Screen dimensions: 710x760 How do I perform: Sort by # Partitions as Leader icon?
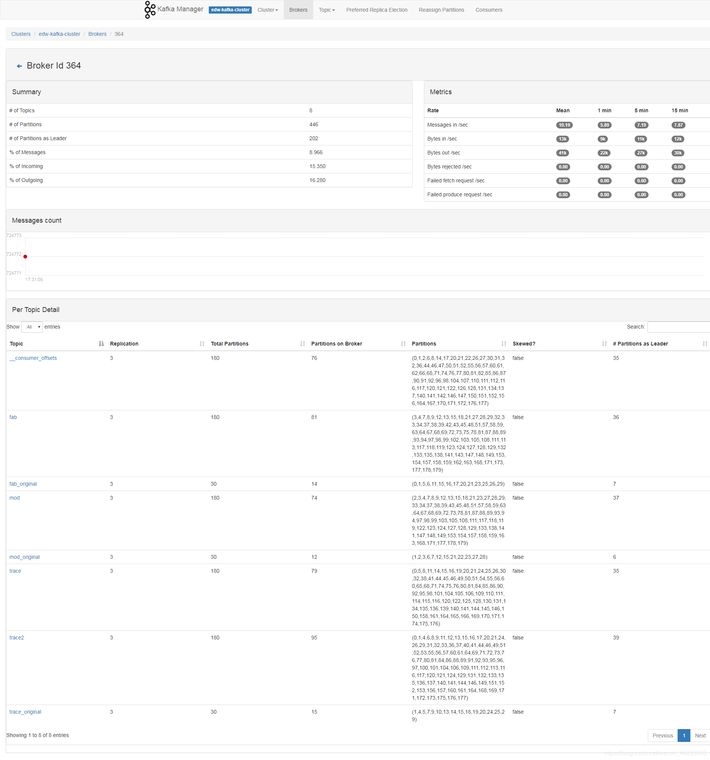coord(705,344)
